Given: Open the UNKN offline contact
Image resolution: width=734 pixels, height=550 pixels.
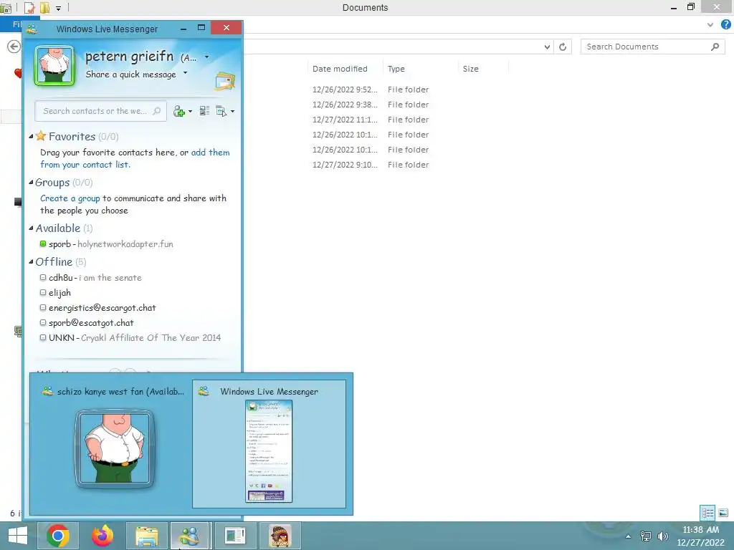Looking at the screenshot, I should (130, 338).
